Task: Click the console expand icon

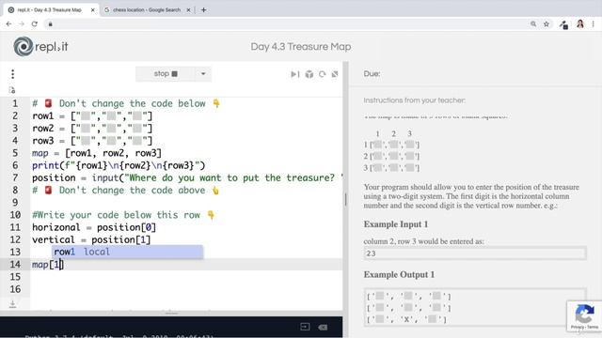Action: click(305, 327)
